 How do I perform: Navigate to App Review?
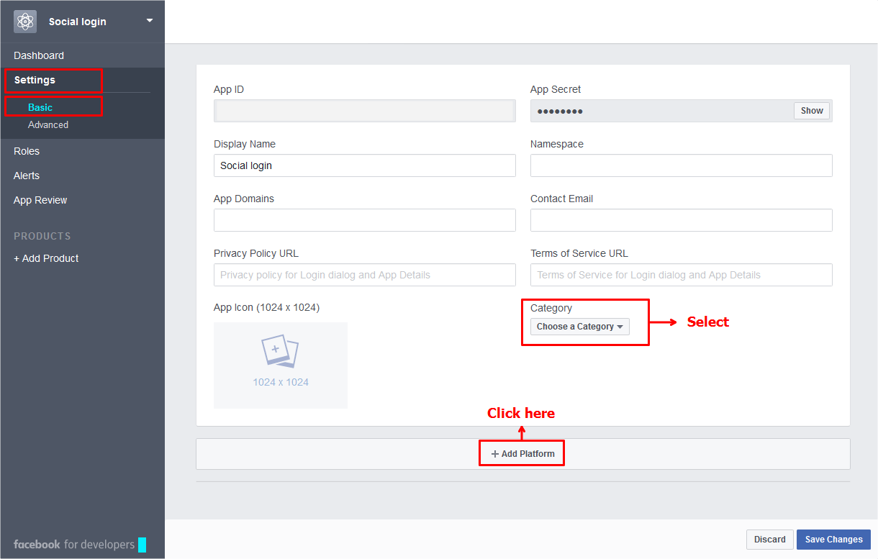[40, 200]
